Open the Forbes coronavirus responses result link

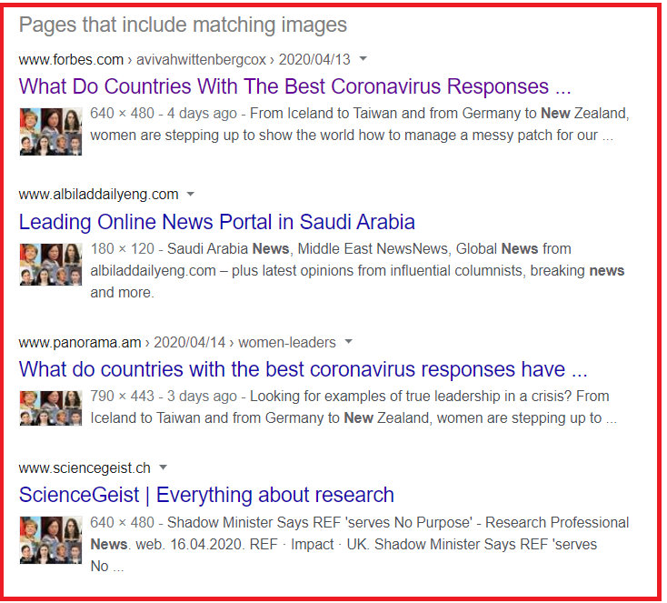294,86
